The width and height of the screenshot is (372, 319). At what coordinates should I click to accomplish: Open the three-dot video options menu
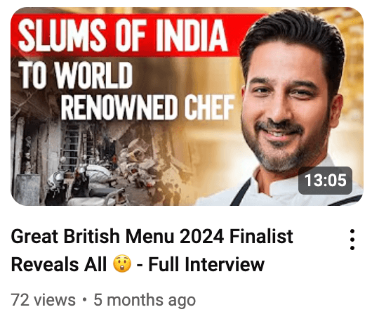coord(352,240)
